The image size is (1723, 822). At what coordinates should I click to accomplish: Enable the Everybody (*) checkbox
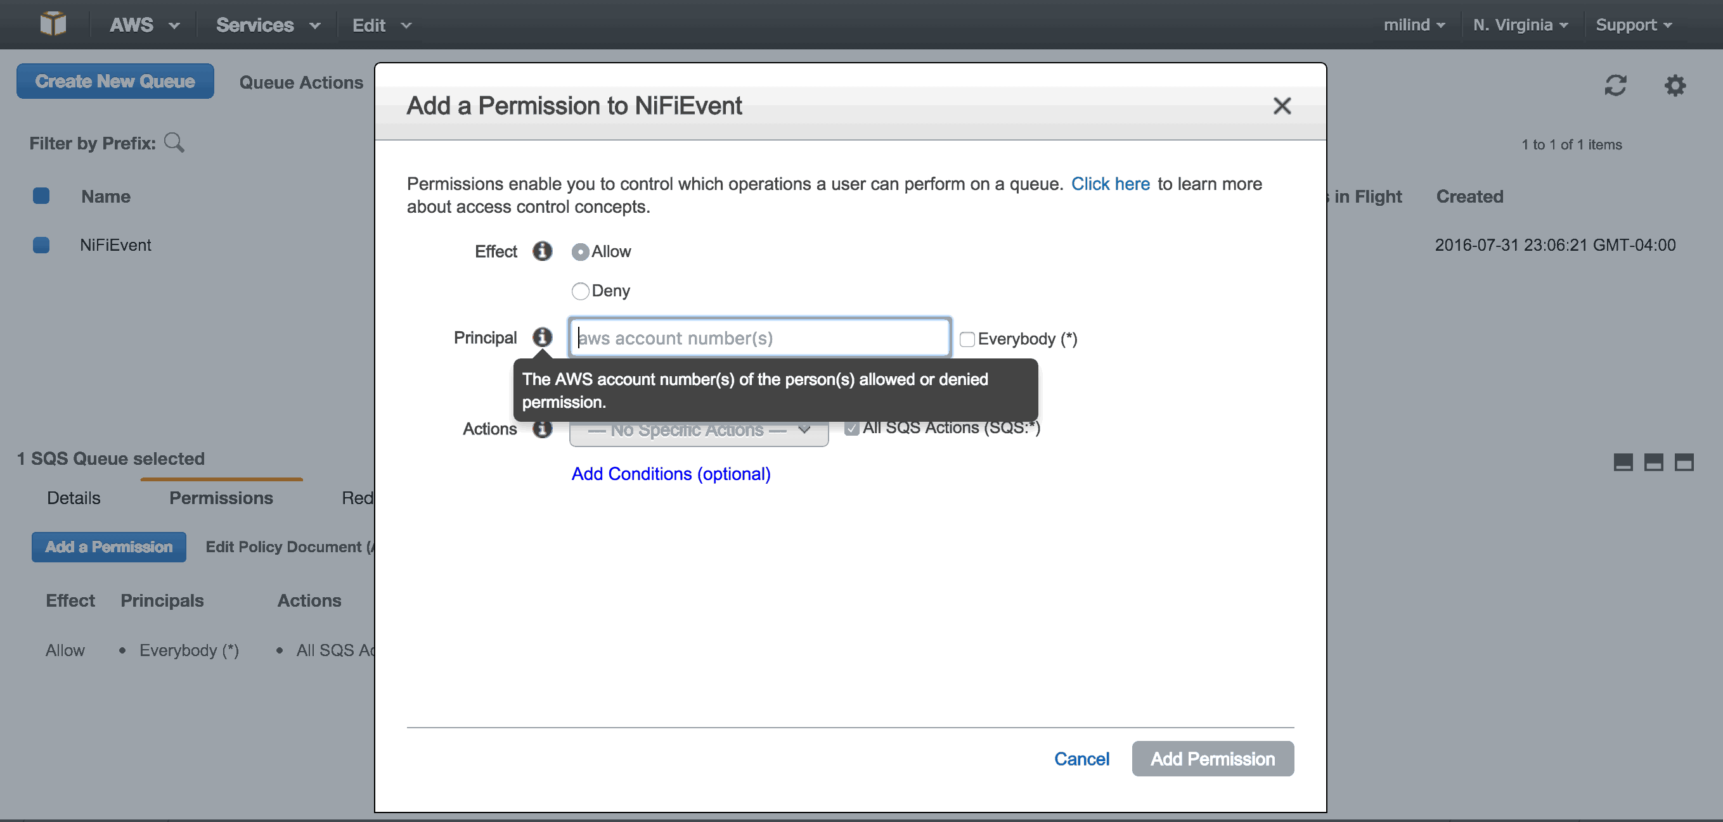[x=967, y=339]
